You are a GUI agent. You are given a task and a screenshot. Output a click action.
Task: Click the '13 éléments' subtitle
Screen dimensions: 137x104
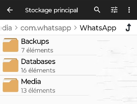[38, 91]
